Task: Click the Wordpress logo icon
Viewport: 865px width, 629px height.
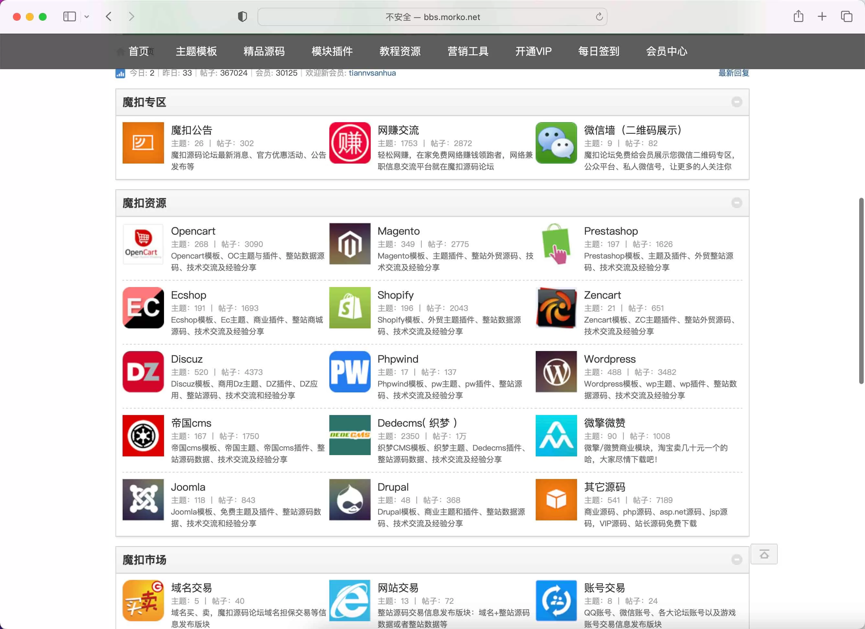Action: 556,372
